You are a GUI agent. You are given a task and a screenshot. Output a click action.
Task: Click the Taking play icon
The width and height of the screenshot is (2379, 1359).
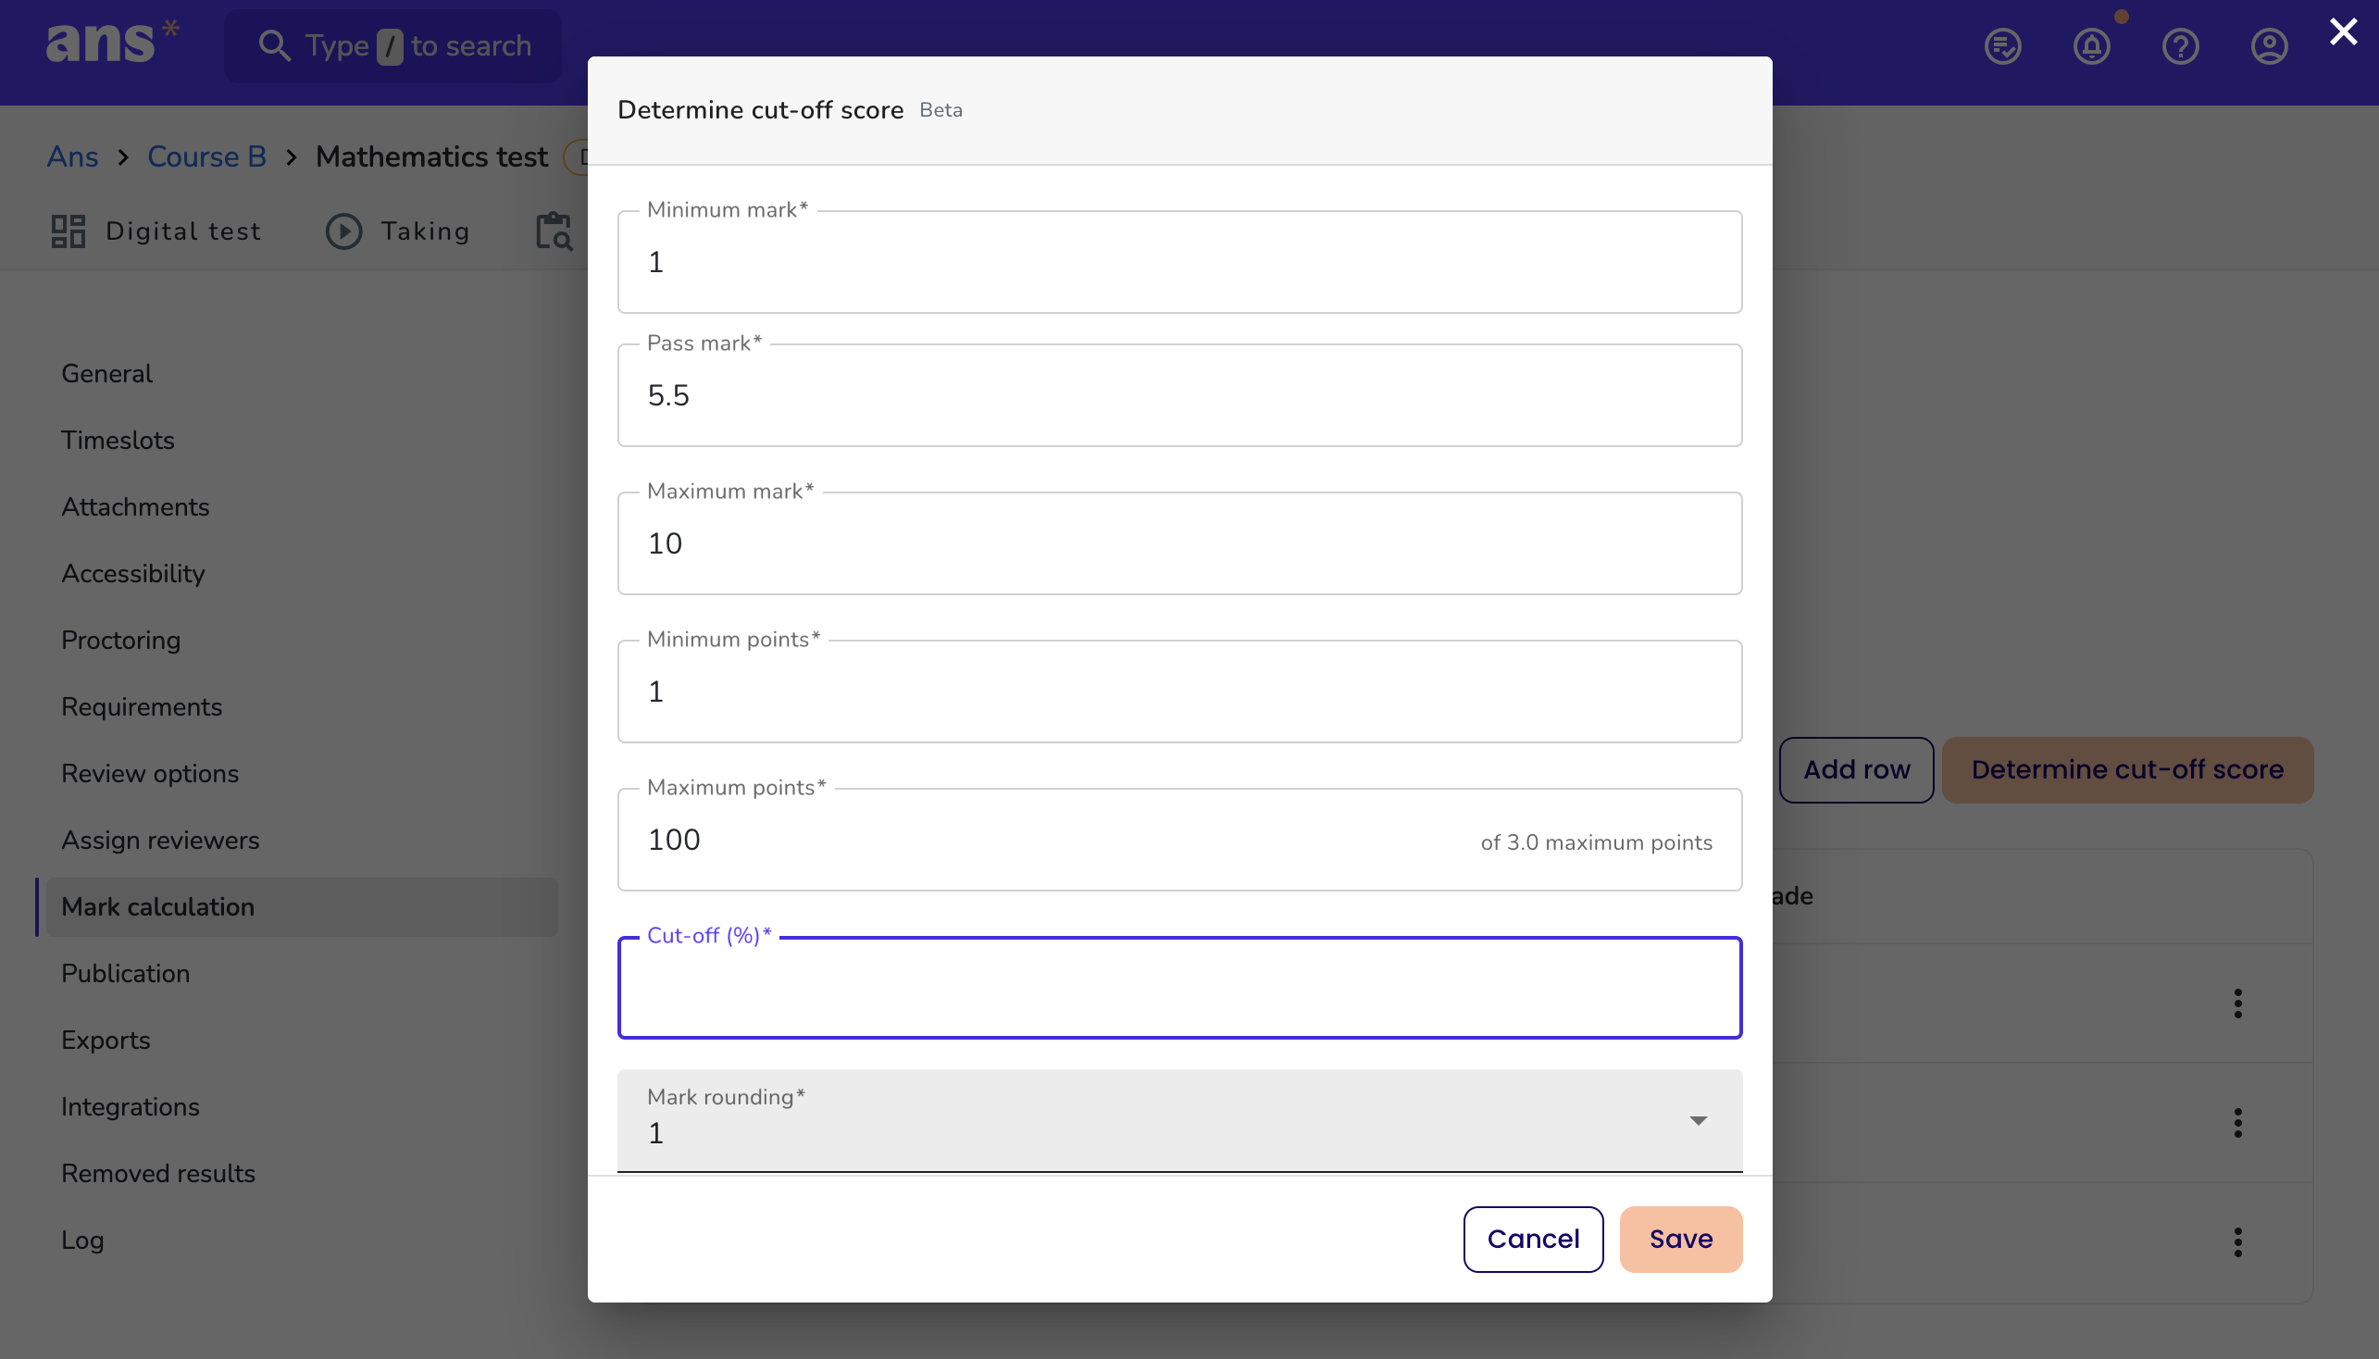pos(343,231)
